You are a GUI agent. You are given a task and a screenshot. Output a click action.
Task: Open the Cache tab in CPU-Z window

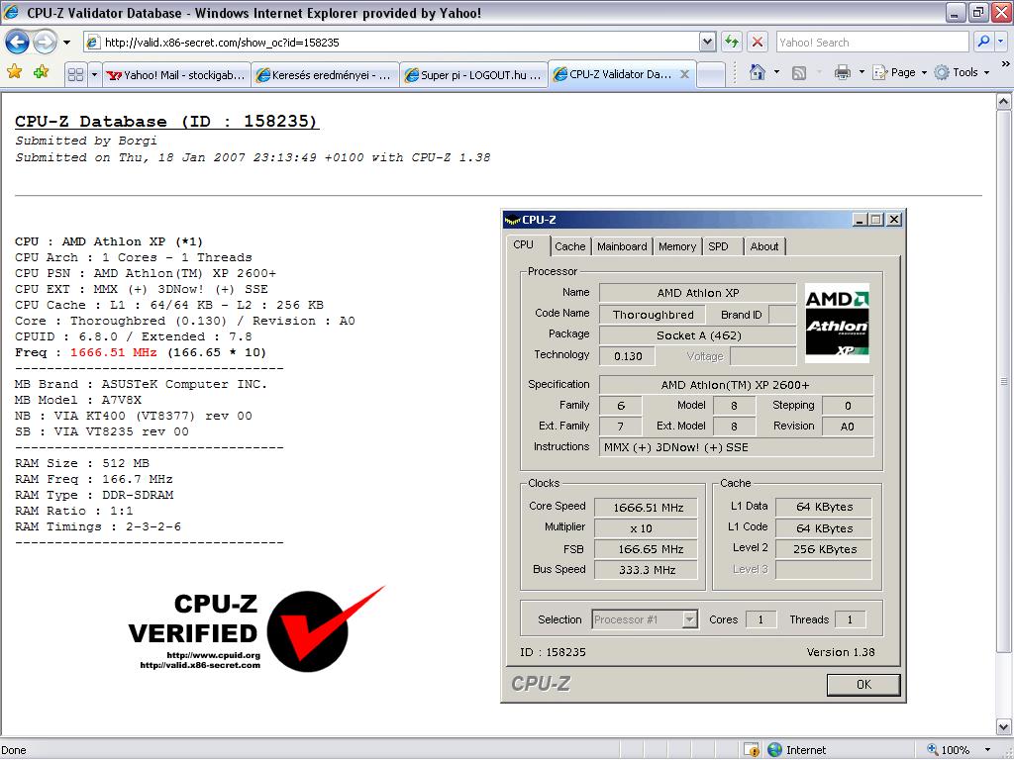tap(569, 246)
